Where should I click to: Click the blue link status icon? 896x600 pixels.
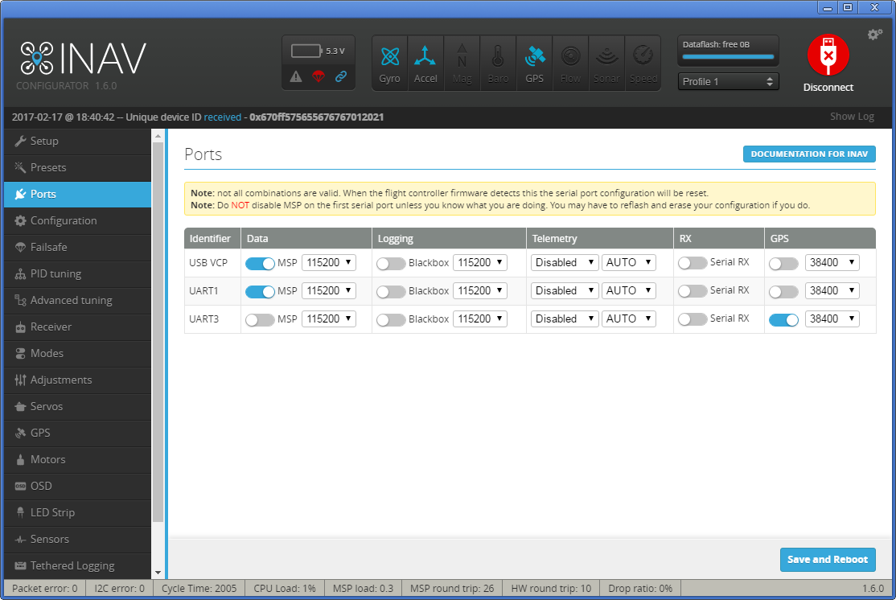pos(340,76)
